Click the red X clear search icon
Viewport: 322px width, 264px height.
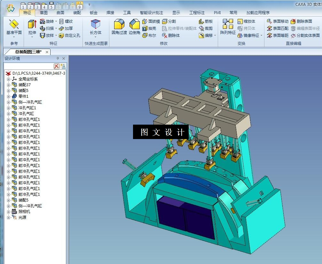point(57,66)
